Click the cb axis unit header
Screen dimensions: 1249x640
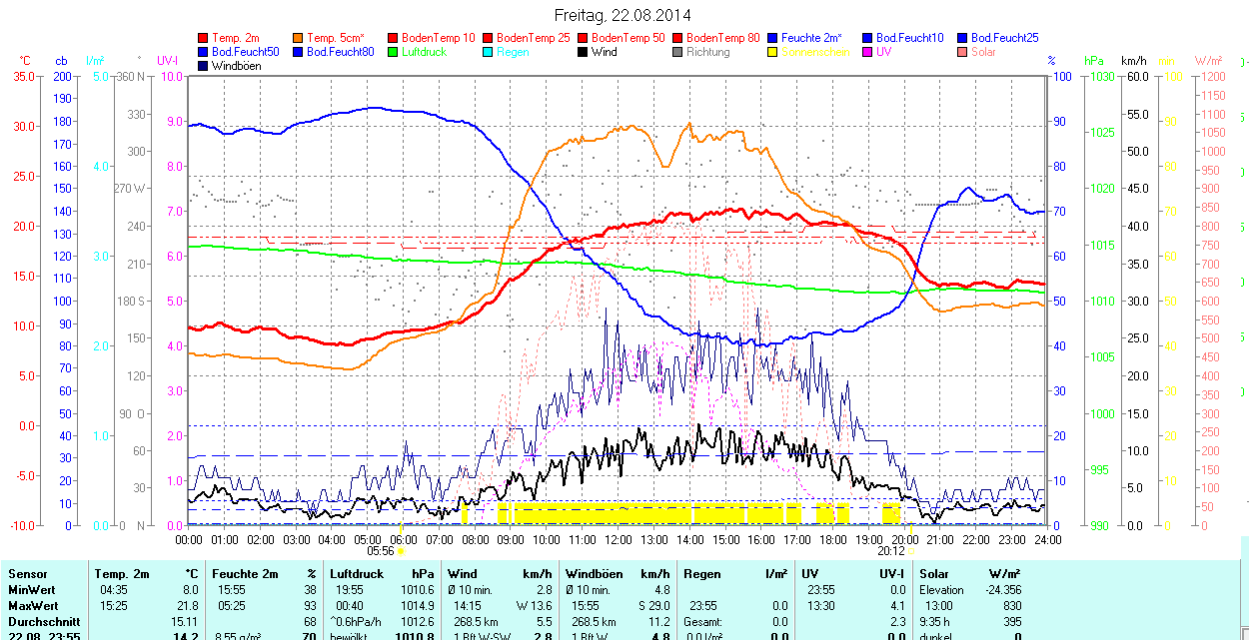61,61
